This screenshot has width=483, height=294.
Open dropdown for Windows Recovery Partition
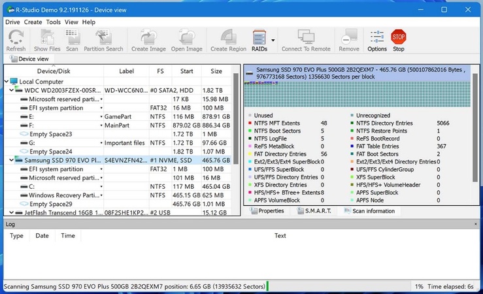tap(101, 195)
